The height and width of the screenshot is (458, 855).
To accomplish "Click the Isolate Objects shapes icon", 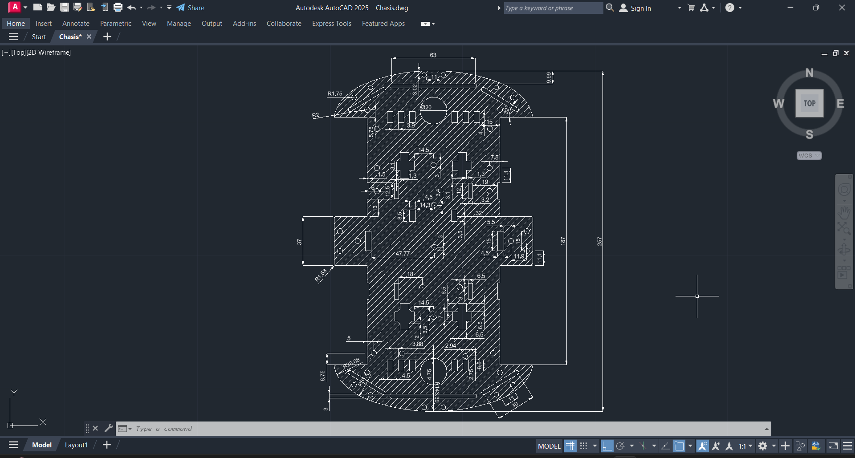I will (x=800, y=446).
